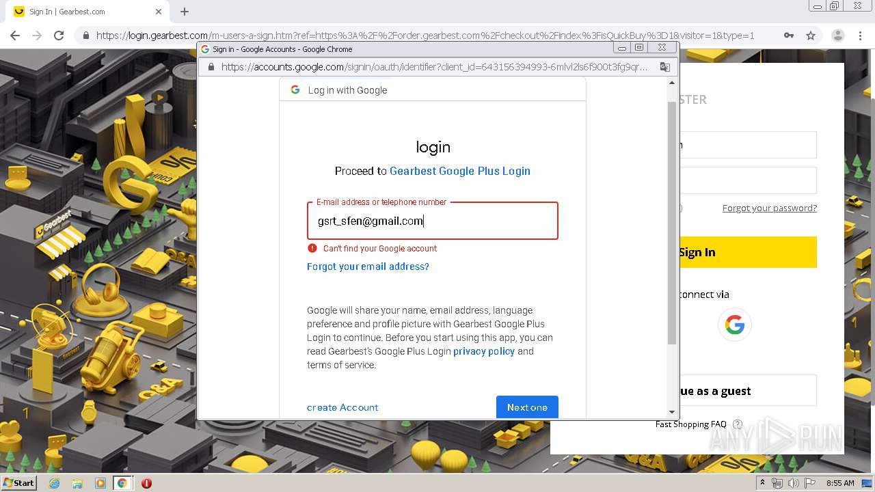Minimize the Google sign-in popup window
This screenshot has width=875, height=492.
[x=621, y=48]
